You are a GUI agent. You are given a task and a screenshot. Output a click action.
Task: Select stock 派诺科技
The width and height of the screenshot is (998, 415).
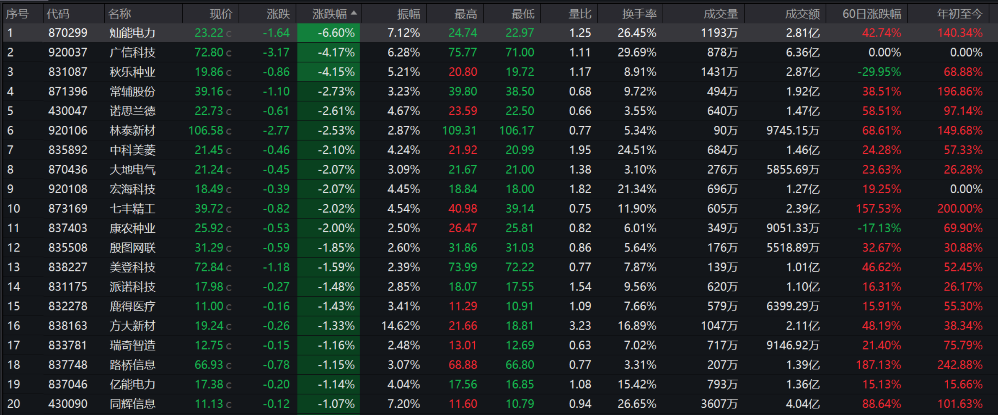click(x=132, y=287)
